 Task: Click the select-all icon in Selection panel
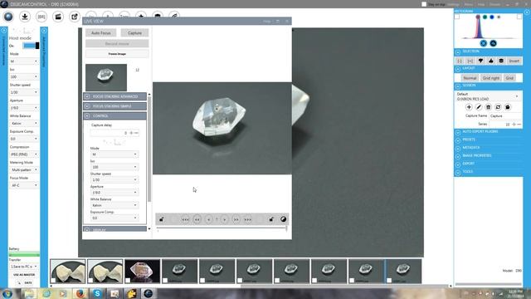[460, 61]
